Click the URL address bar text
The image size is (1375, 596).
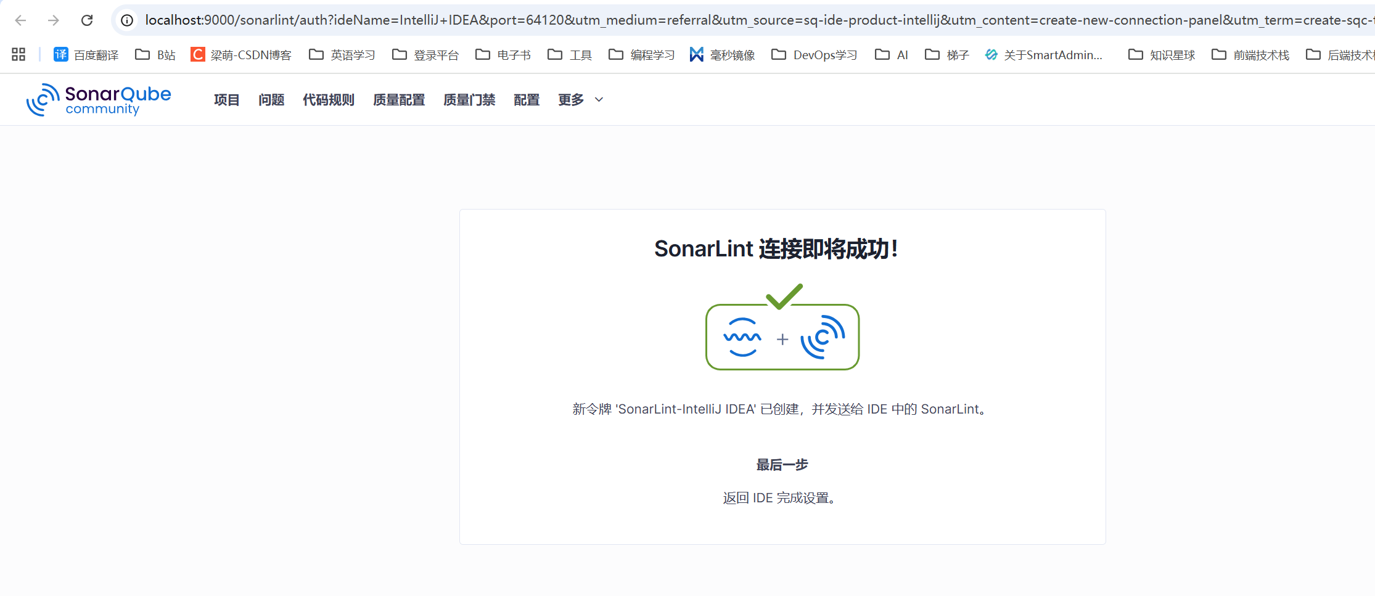pyautogui.click(x=758, y=20)
